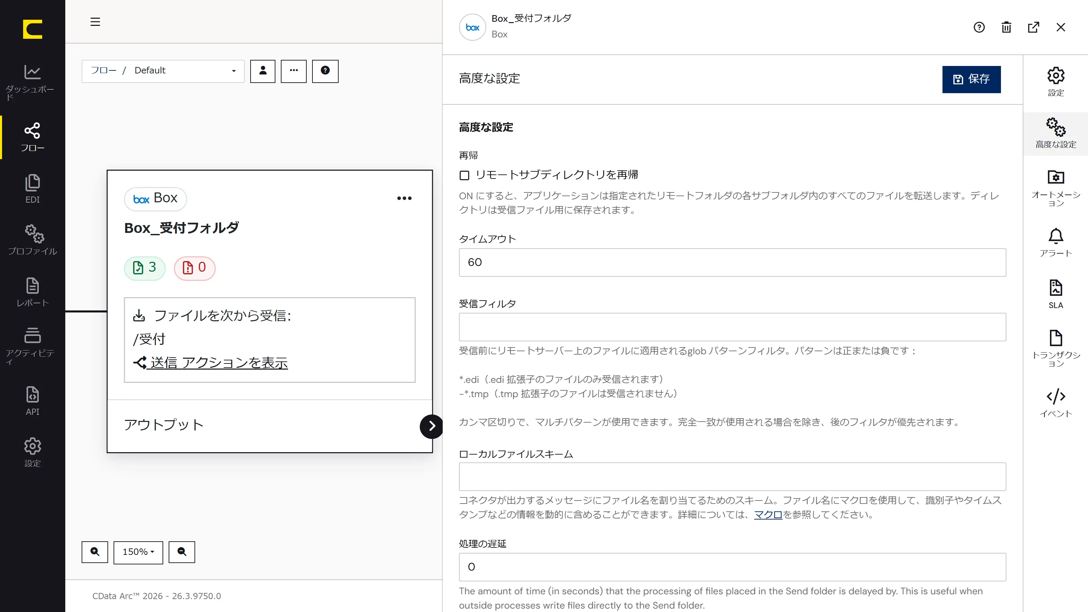The width and height of the screenshot is (1088, 612).
Task: Zoom in on the flow canvas
Action: [95, 551]
